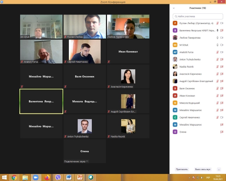Open Firefox from taskbar
The height and width of the screenshot is (181, 226).
47,177
